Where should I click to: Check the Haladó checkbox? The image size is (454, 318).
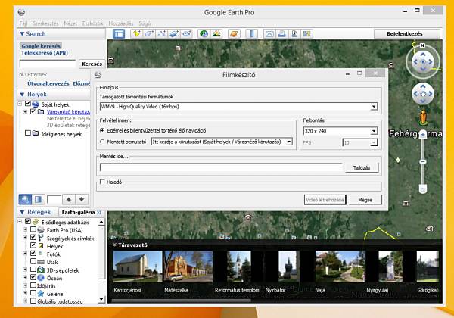click(102, 182)
